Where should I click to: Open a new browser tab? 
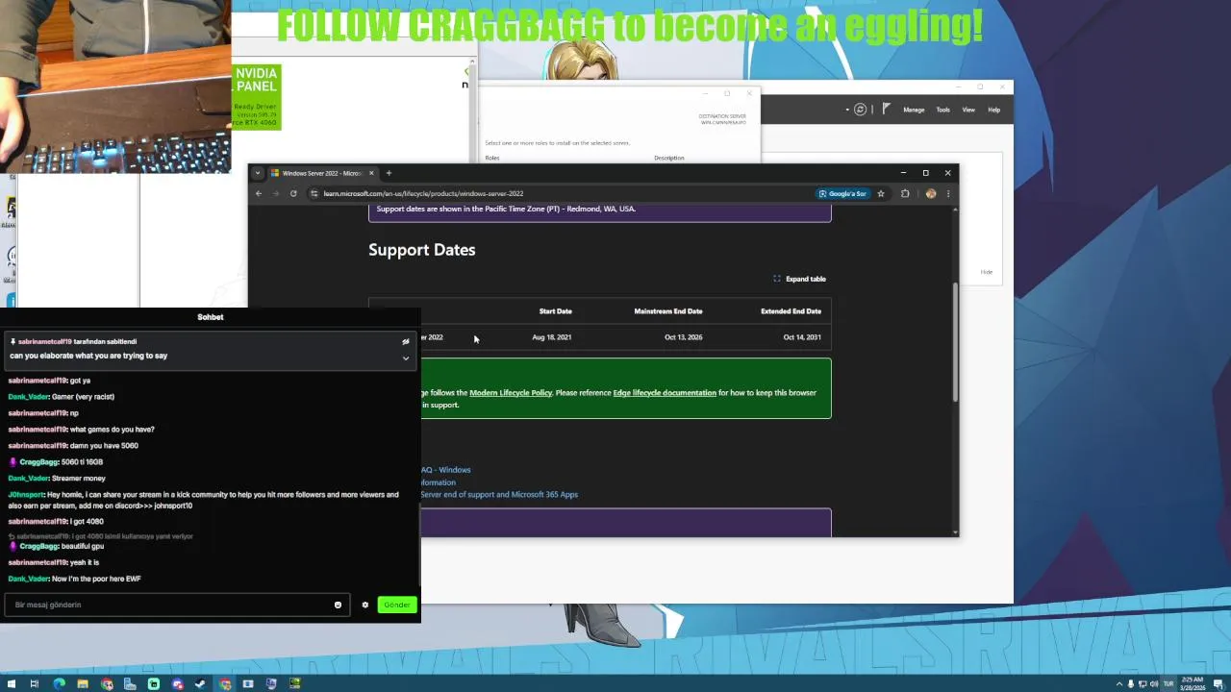pyautogui.click(x=389, y=173)
